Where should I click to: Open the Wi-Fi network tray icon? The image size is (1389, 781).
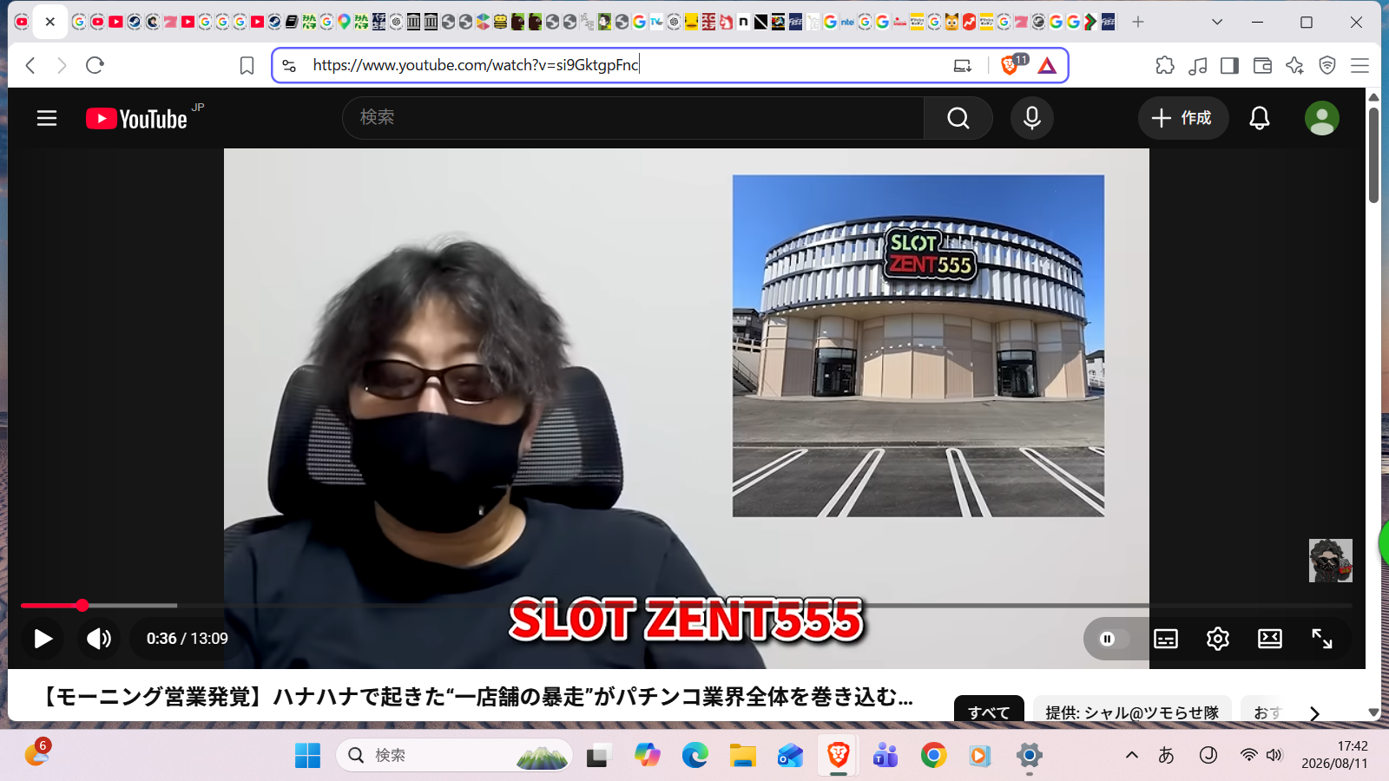click(1248, 755)
